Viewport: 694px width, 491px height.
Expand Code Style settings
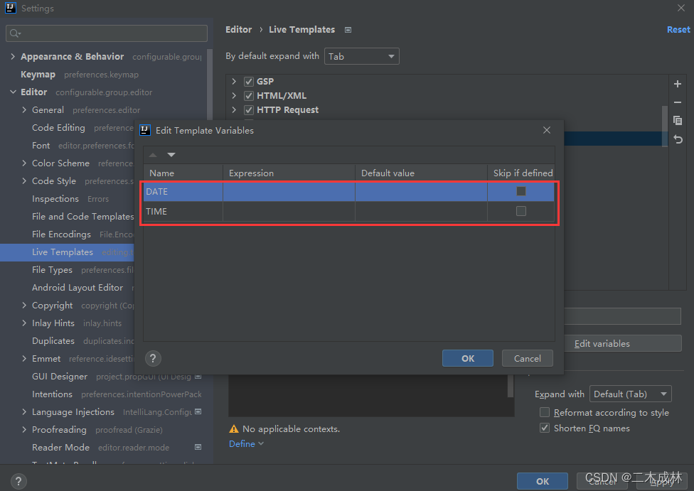coord(24,181)
